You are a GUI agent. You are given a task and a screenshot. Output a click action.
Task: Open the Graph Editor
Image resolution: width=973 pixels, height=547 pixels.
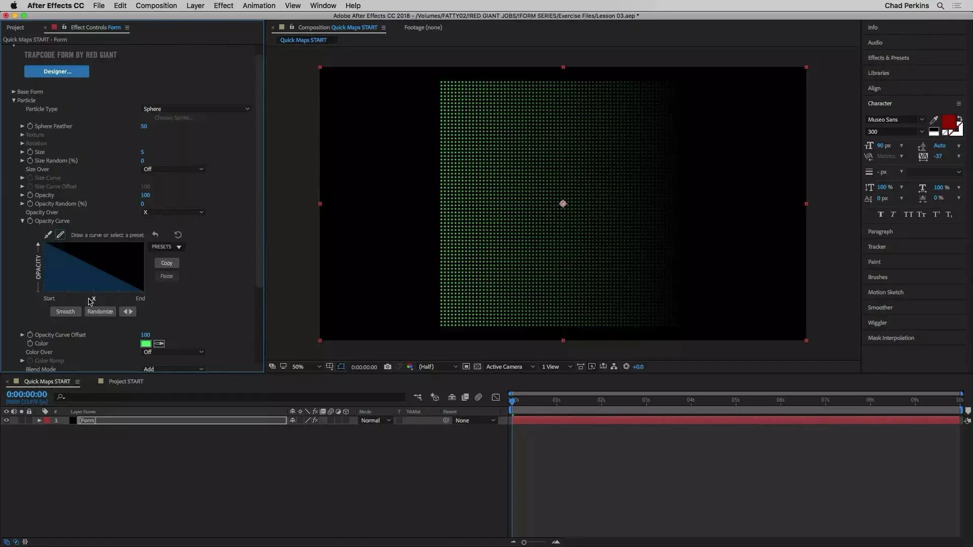click(x=496, y=397)
